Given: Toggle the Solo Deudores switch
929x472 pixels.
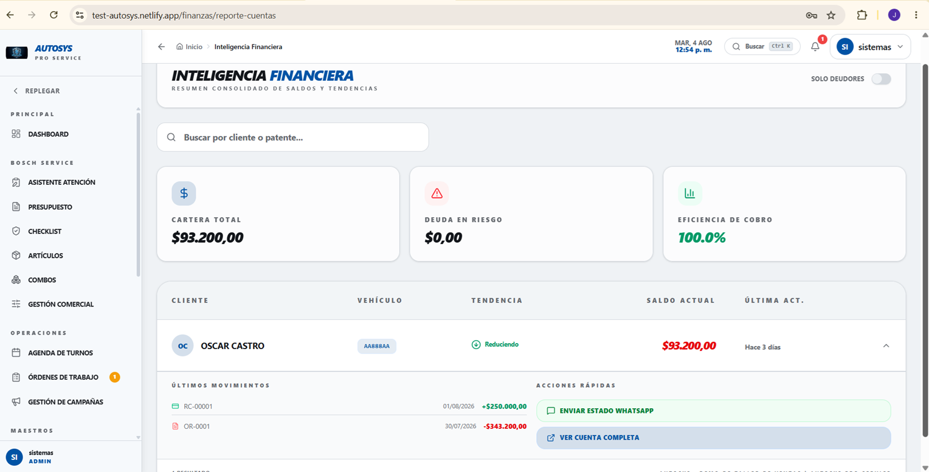Looking at the screenshot, I should click(881, 79).
